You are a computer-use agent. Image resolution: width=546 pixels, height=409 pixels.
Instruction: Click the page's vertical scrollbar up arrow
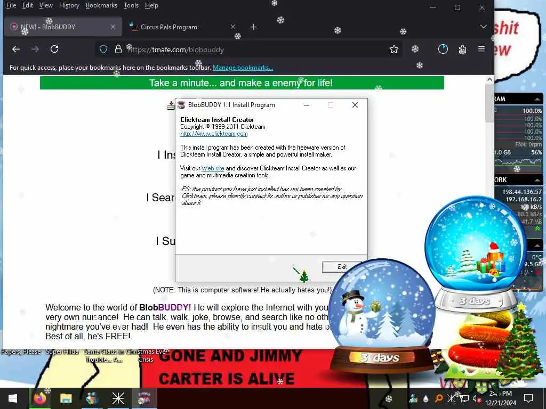[x=489, y=80]
